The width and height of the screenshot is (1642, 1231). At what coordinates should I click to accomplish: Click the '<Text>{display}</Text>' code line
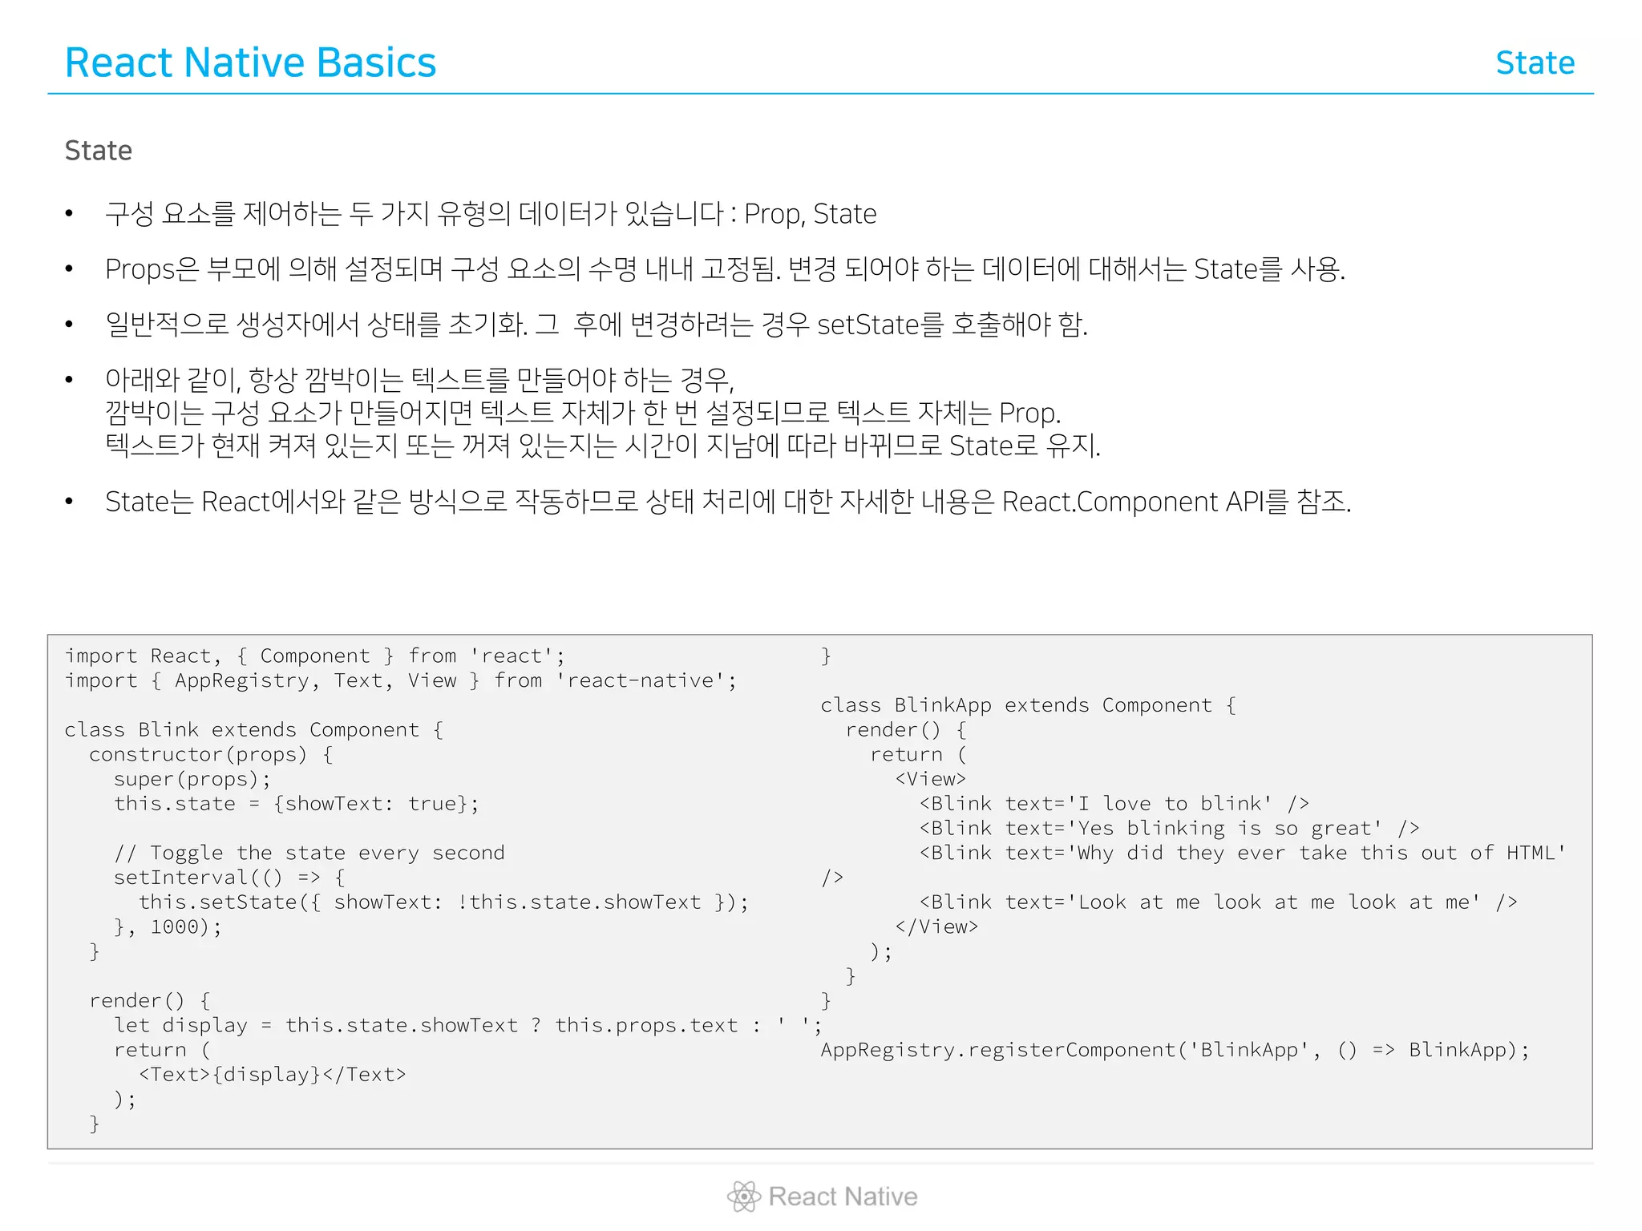click(x=273, y=1075)
